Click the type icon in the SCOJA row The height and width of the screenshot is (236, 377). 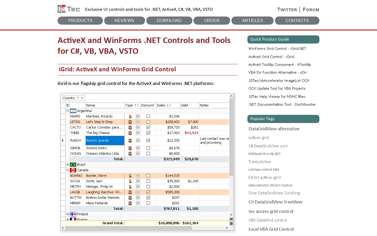[130, 181]
